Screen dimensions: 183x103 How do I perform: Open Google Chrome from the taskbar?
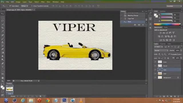click(x=48, y=100)
